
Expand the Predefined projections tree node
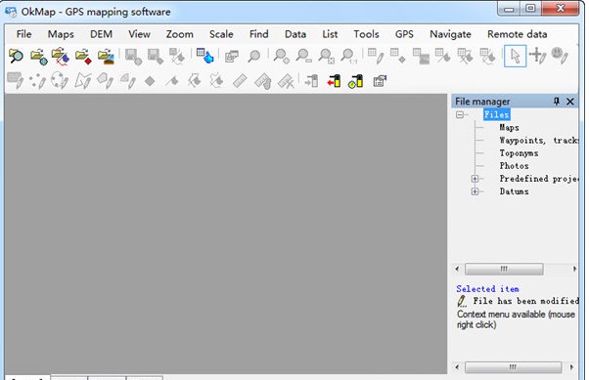475,179
